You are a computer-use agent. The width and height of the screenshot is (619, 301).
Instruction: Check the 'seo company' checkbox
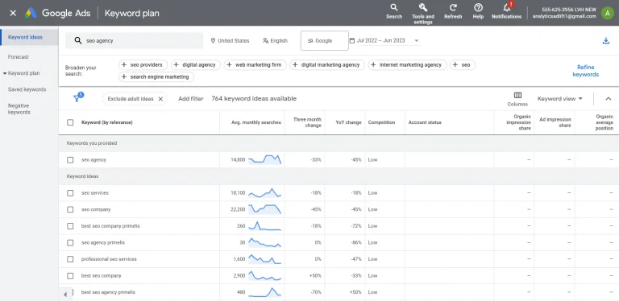click(x=70, y=209)
